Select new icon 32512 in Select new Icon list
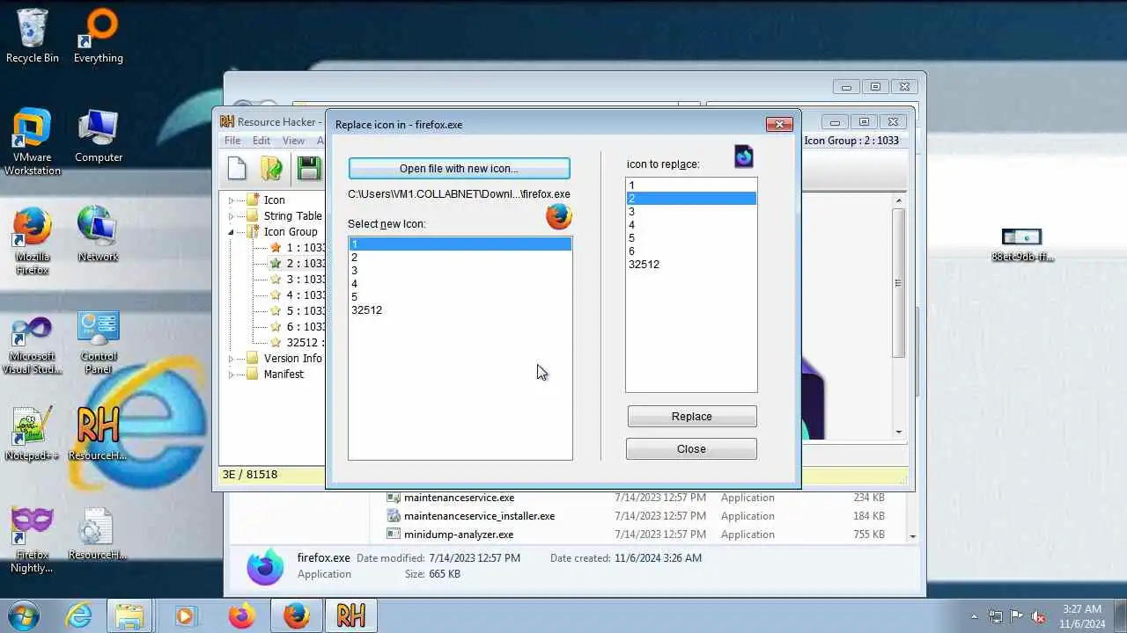 tap(460, 310)
